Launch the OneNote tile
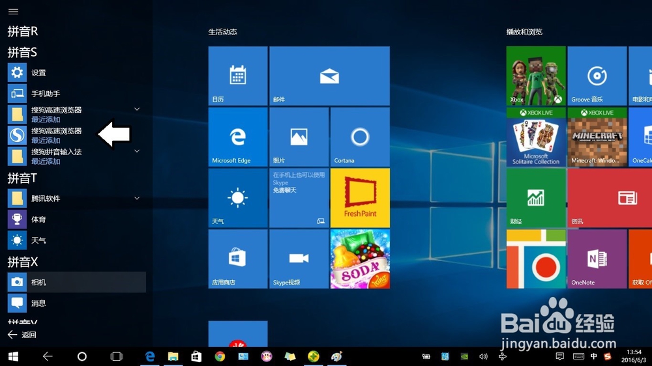Screen dimensions: 652x366 pos(597,259)
